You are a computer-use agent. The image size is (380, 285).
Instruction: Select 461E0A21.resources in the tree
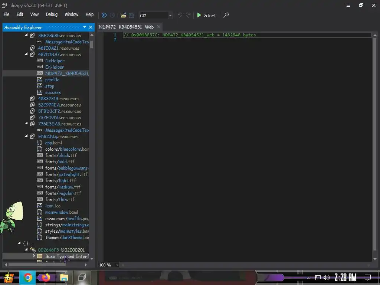[x=59, y=48]
